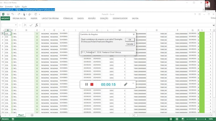Open Excel help question mark icon

pyautogui.click(x=195, y=14)
